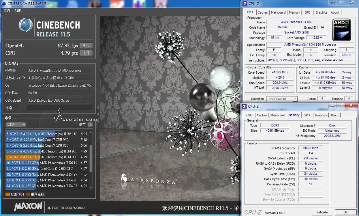
Task: Select the 处理器 field showing AMD Phenom II X4 980 Processor
Action: tap(60, 70)
